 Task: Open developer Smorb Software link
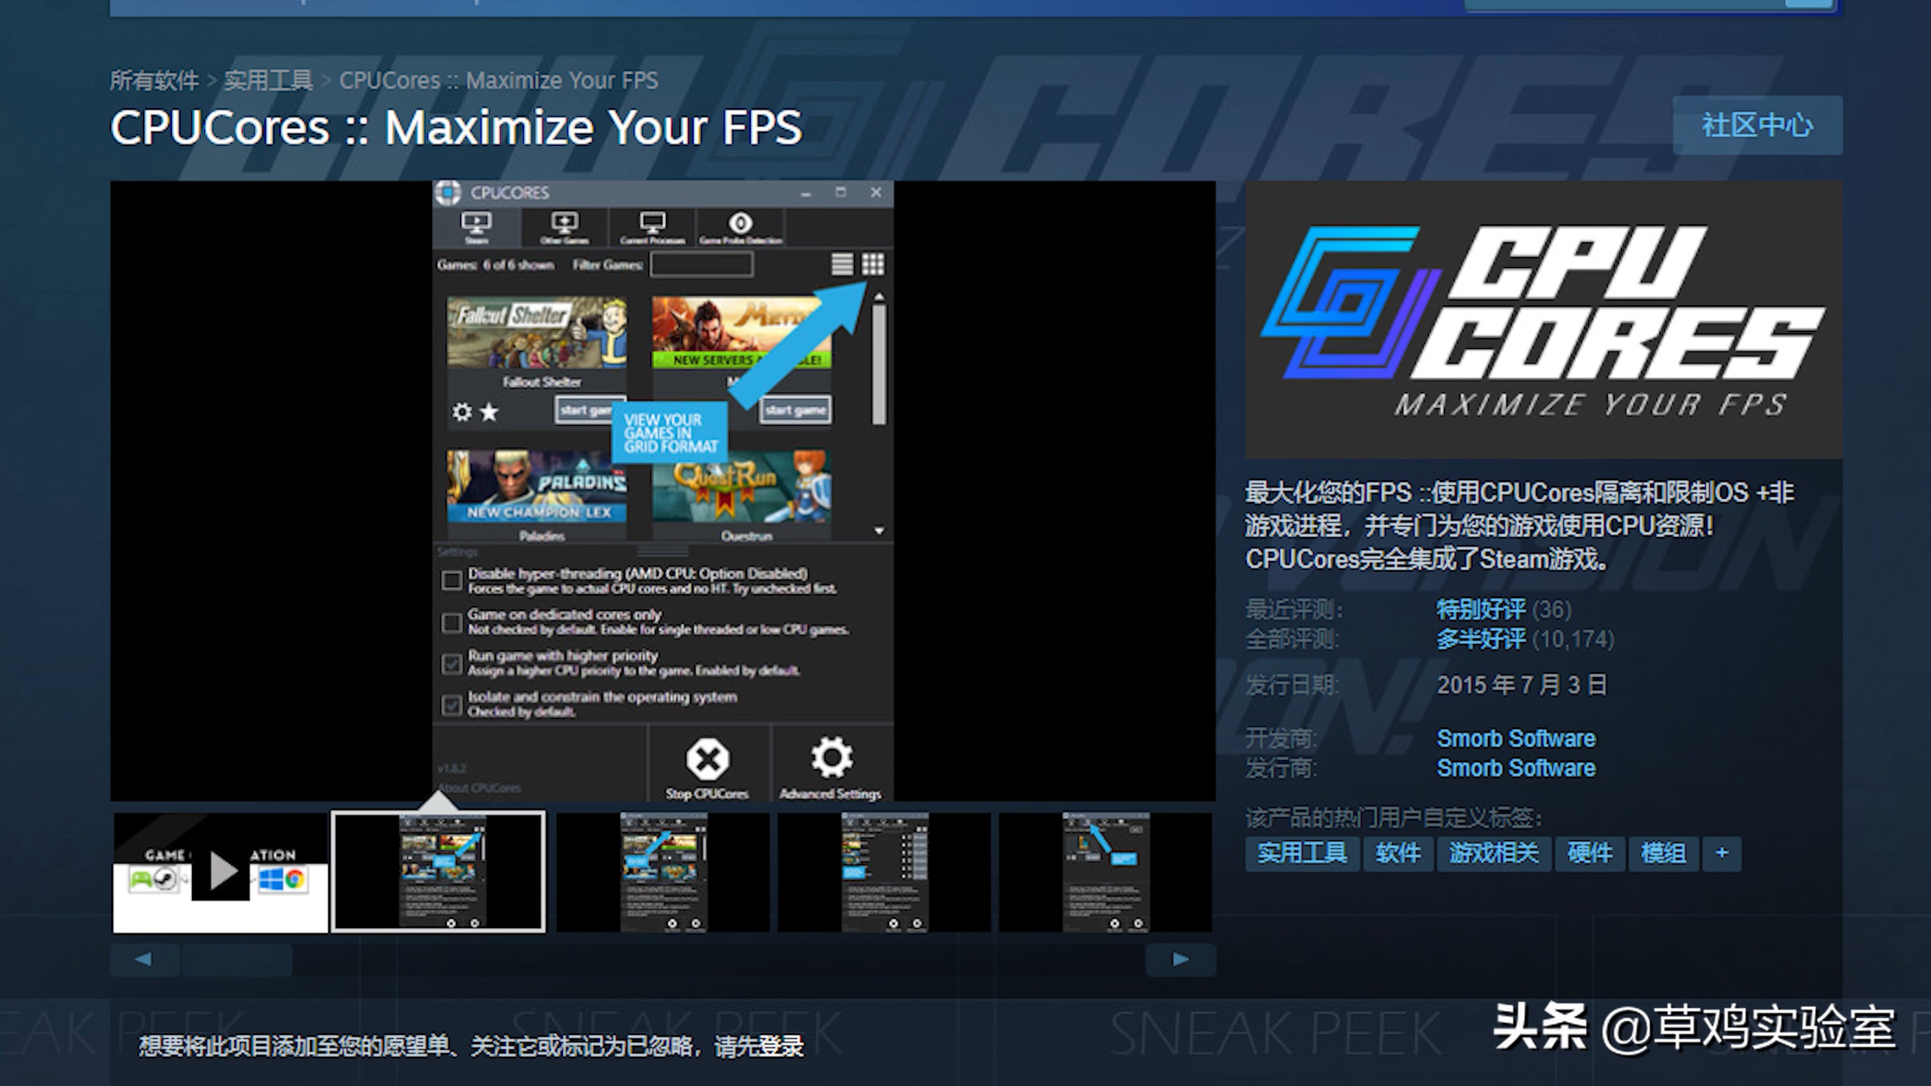tap(1516, 738)
